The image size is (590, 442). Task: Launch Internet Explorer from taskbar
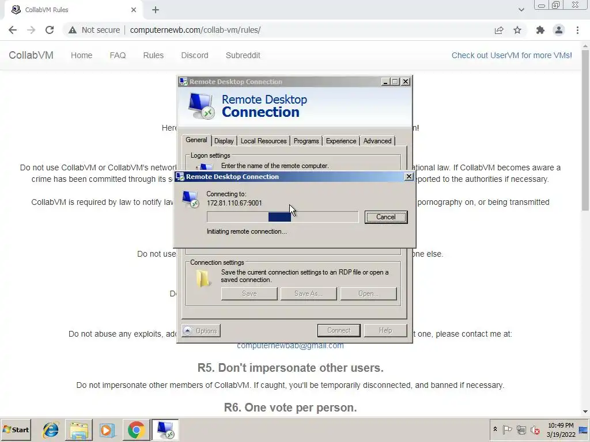point(51,429)
